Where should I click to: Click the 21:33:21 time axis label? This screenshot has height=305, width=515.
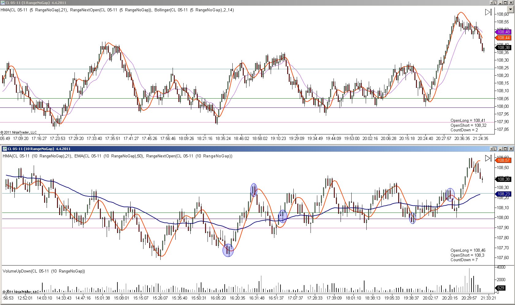pos(488,298)
